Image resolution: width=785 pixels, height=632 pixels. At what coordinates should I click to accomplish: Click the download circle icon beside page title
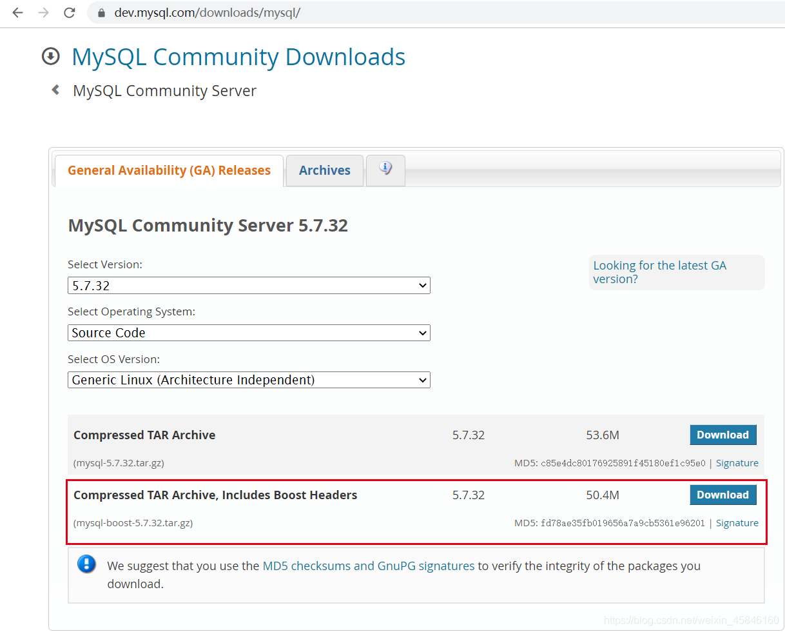point(51,57)
